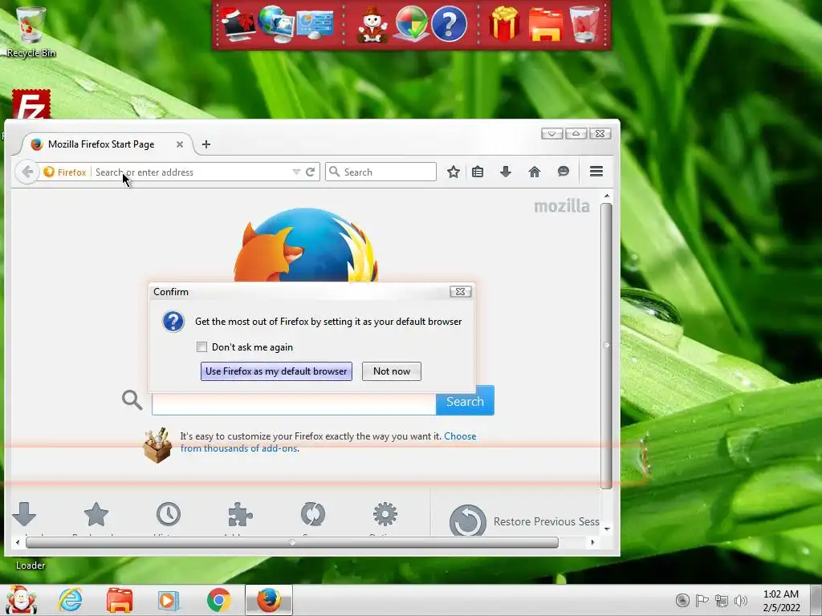Open the network tray icon

pyautogui.click(x=722, y=601)
